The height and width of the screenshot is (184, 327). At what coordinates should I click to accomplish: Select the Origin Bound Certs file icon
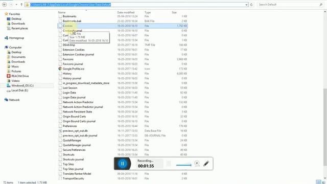coord(60,117)
